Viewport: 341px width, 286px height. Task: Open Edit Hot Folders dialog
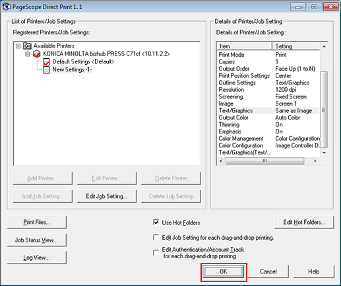[x=304, y=222]
